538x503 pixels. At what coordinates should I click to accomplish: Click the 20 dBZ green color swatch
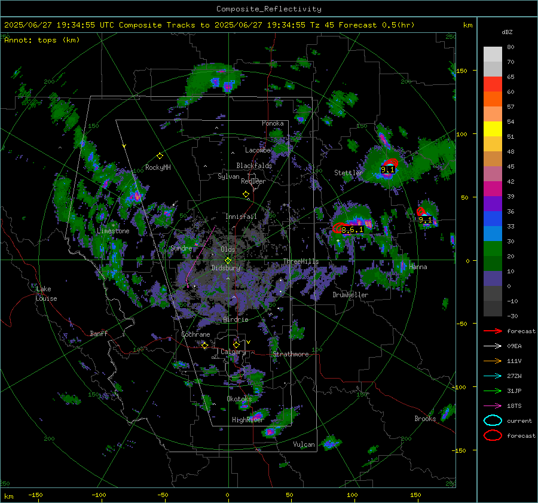pos(493,249)
